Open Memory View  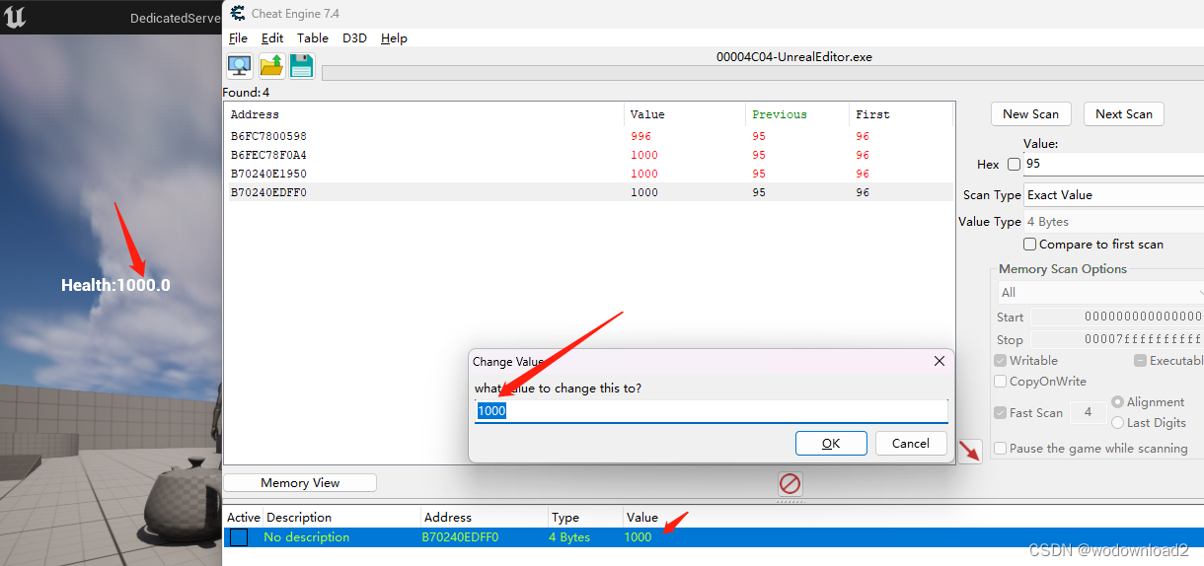[x=300, y=483]
